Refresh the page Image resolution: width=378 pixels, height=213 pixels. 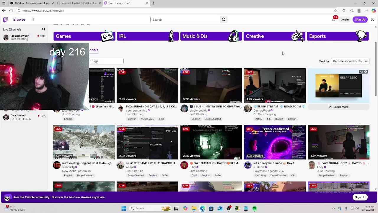click(x=11, y=11)
